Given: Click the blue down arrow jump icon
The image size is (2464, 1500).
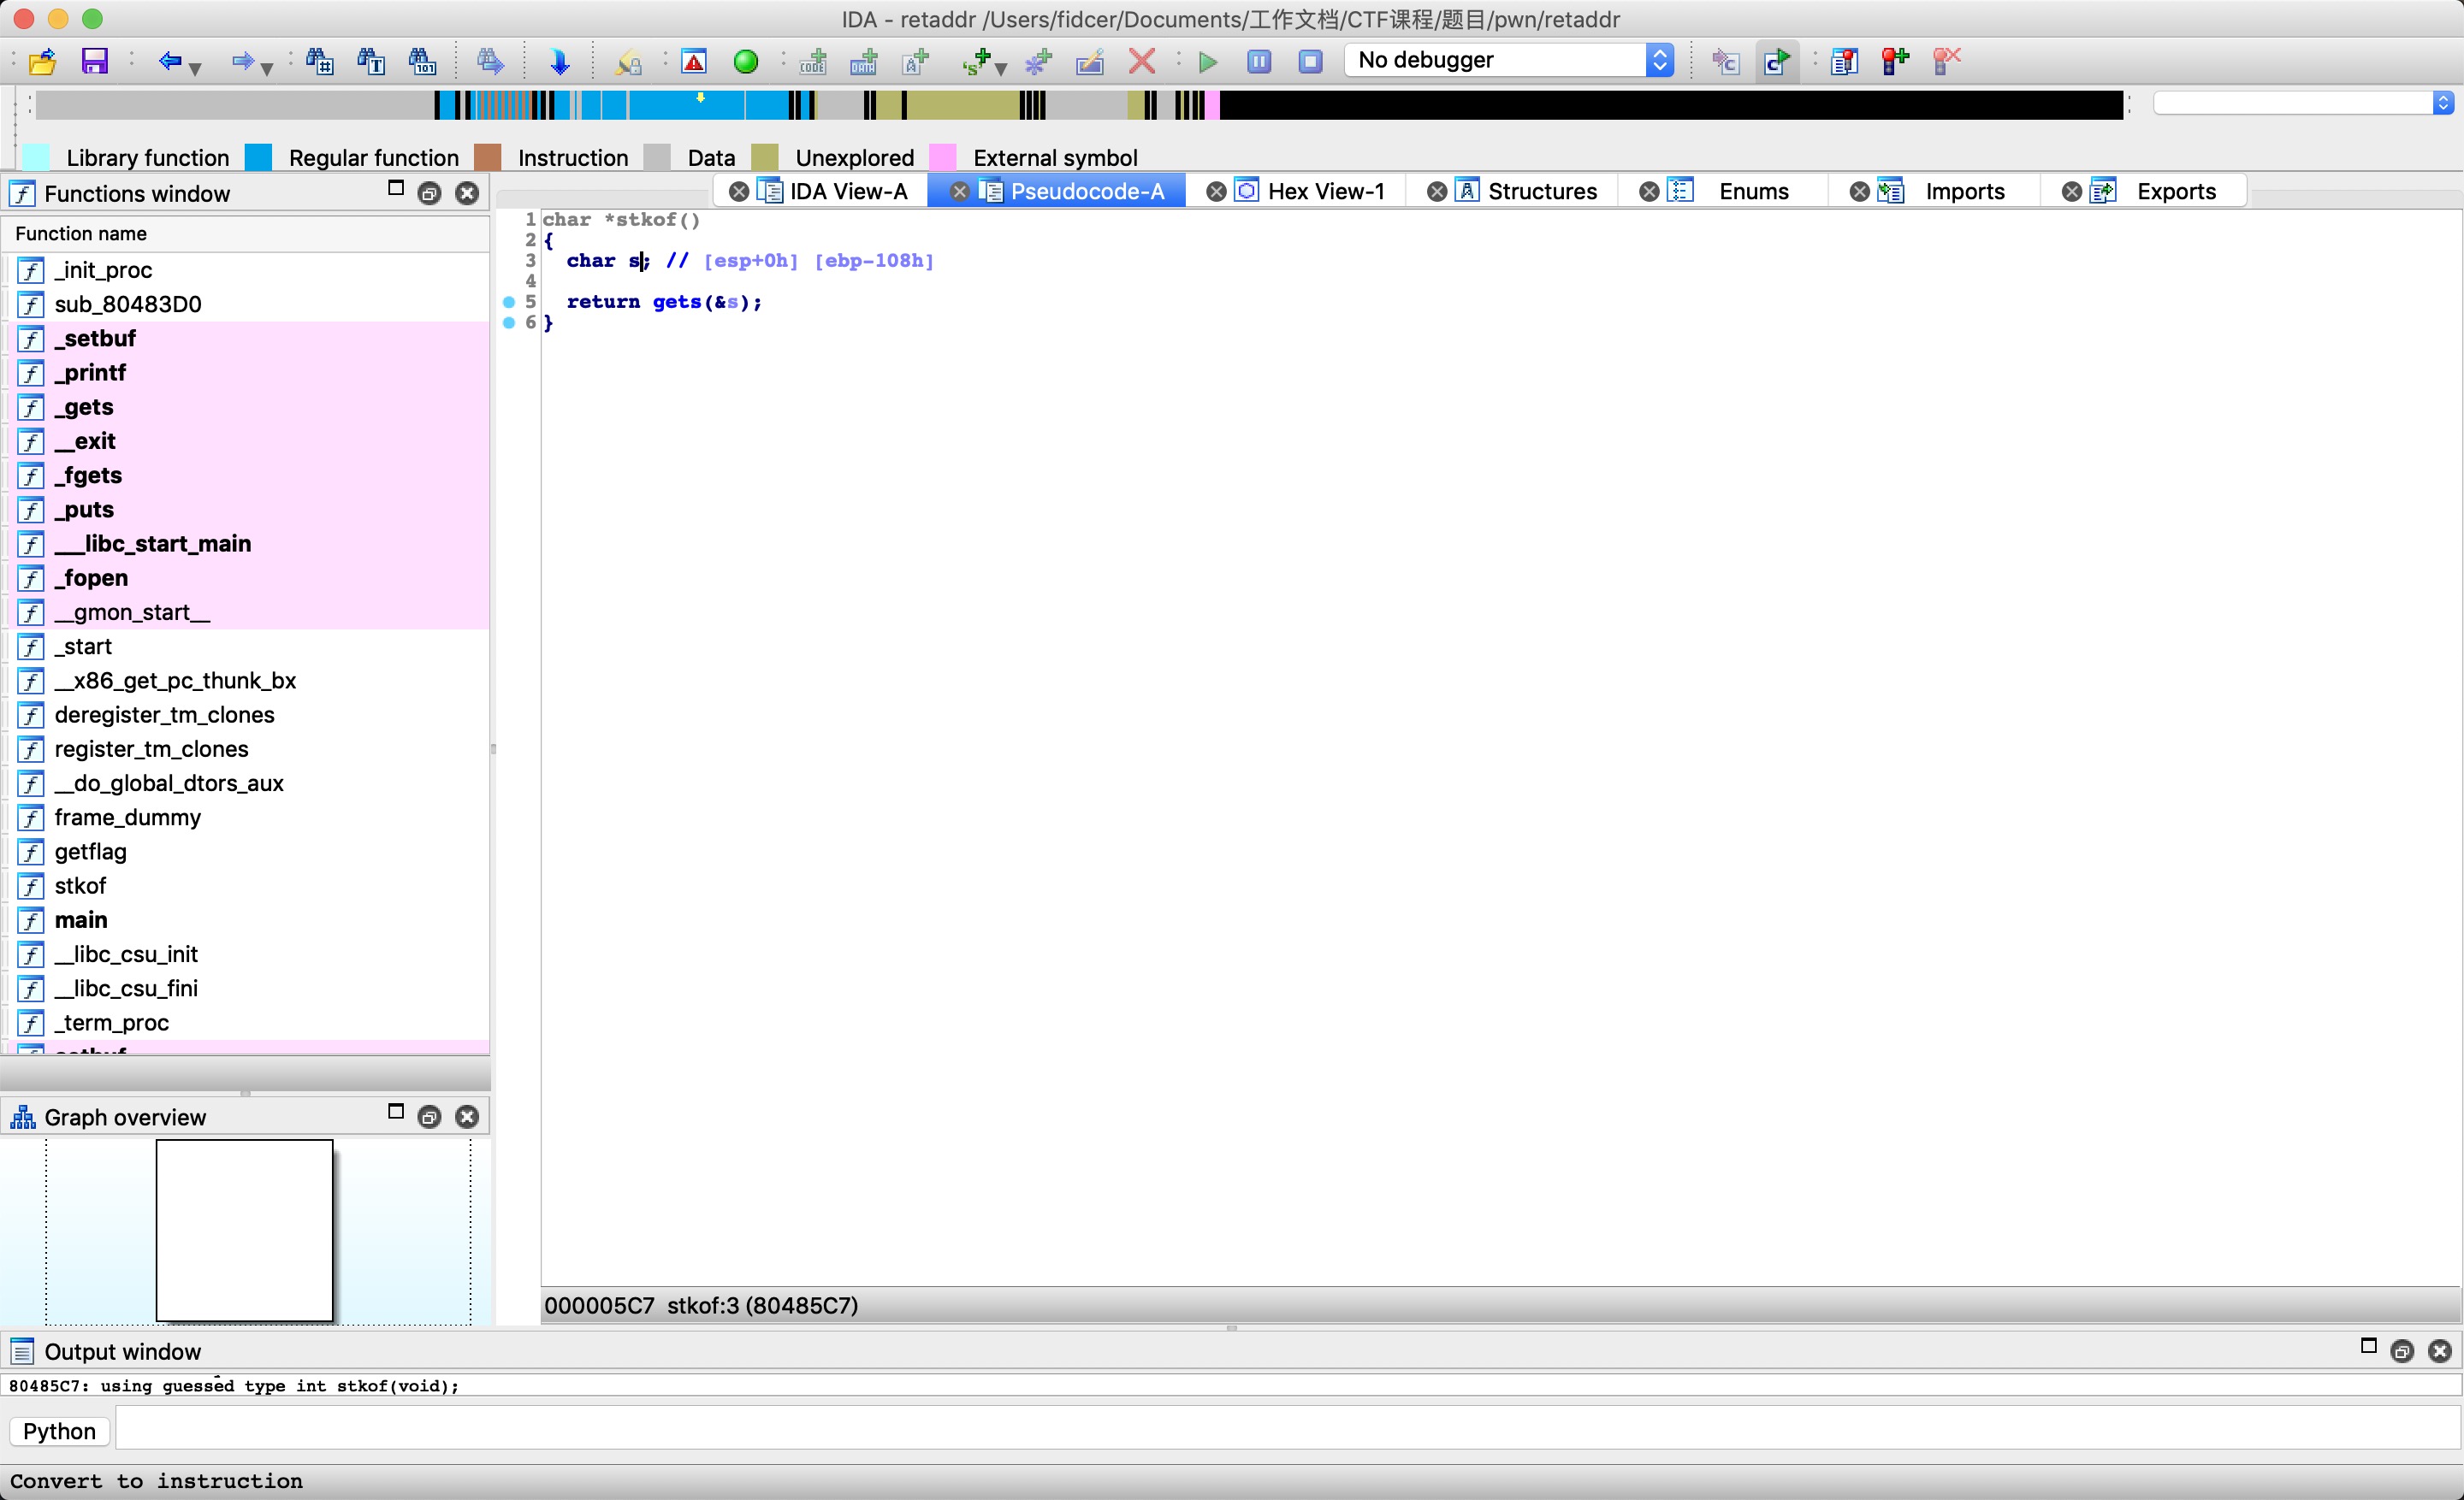Looking at the screenshot, I should (559, 62).
